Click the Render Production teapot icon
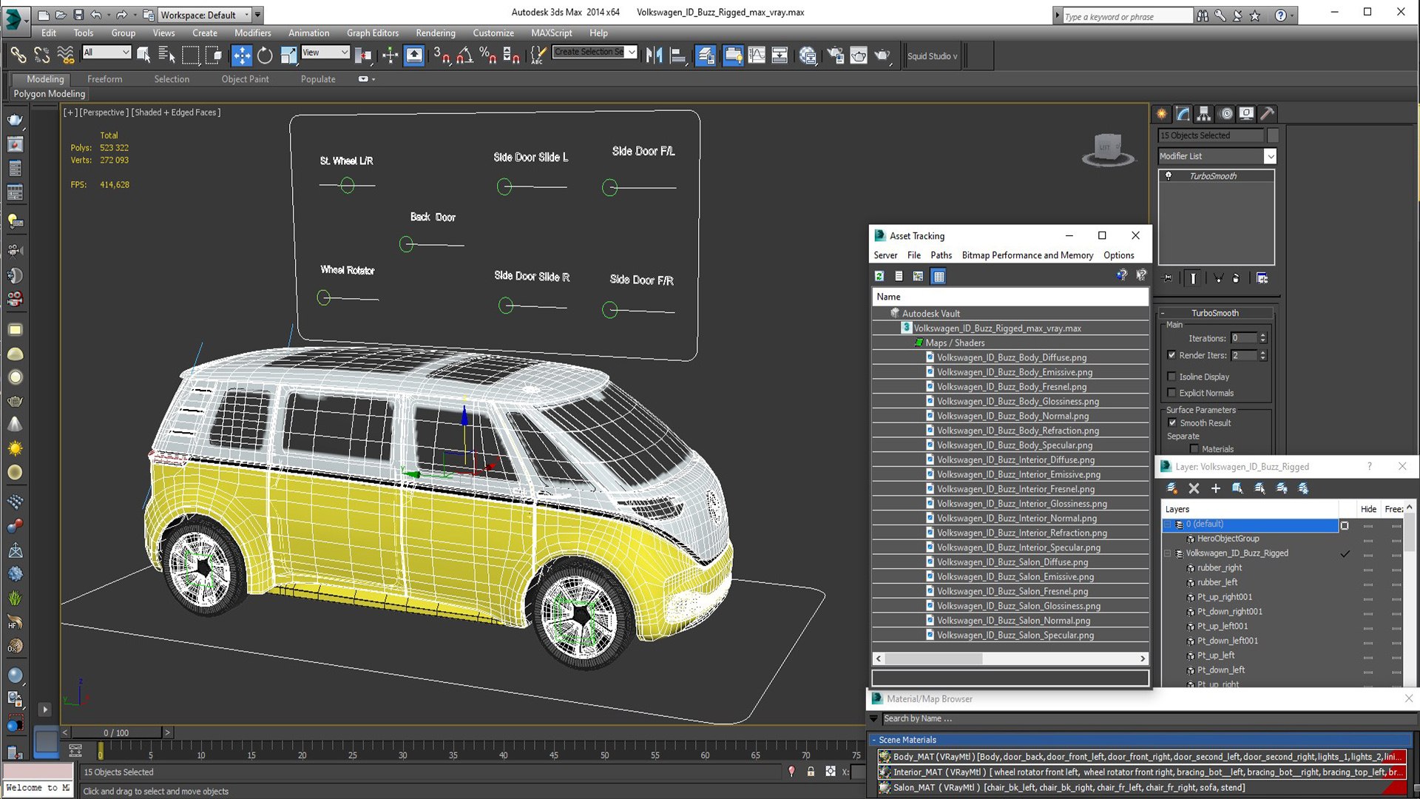Screen dimensions: 1420x799 (882, 55)
